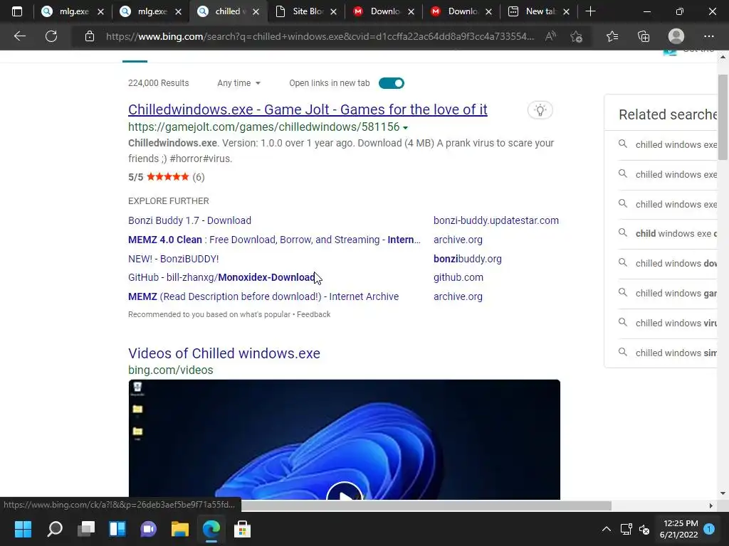Click Microsoft Edge taskbar icon
This screenshot has width=729, height=546.
(211, 529)
